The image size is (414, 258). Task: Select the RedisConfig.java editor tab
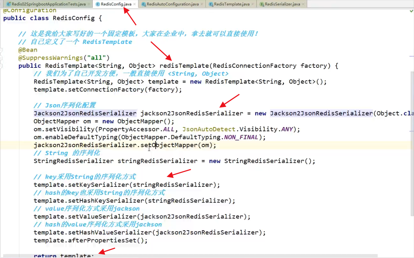tap(116, 4)
